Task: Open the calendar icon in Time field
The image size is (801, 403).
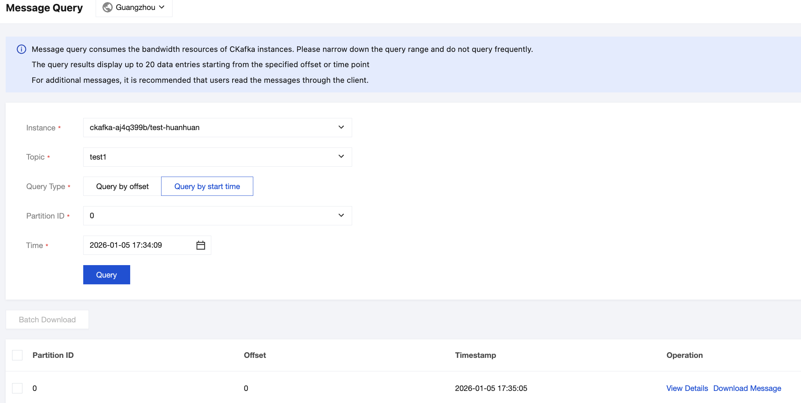Action: [x=201, y=245]
